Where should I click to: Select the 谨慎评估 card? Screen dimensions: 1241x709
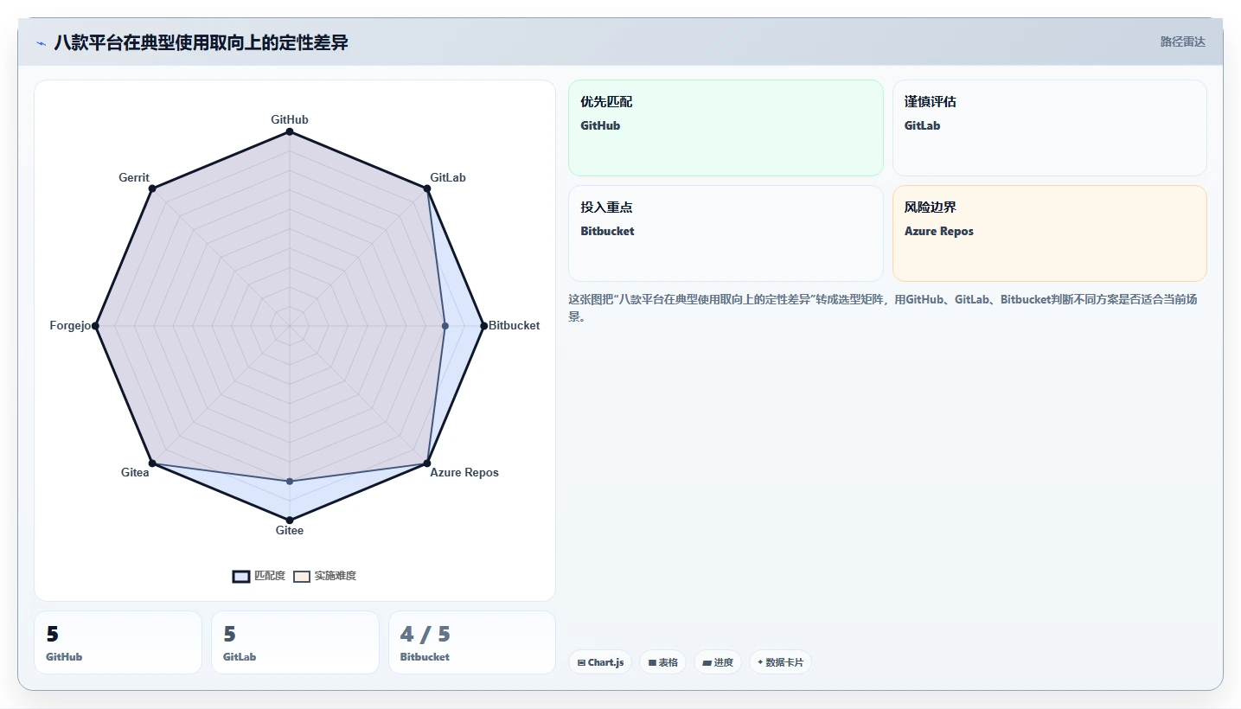point(1049,128)
